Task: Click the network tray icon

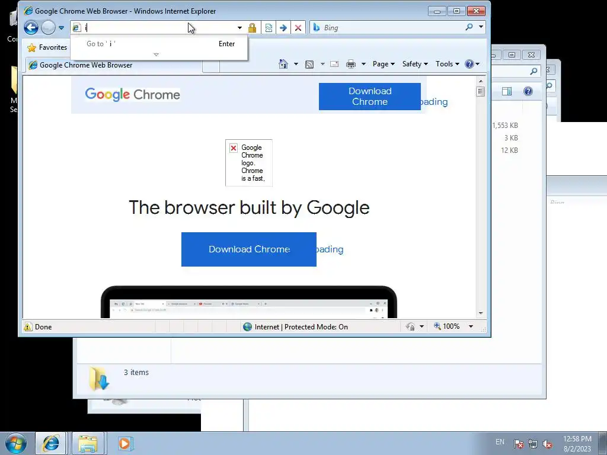Action: [x=533, y=444]
